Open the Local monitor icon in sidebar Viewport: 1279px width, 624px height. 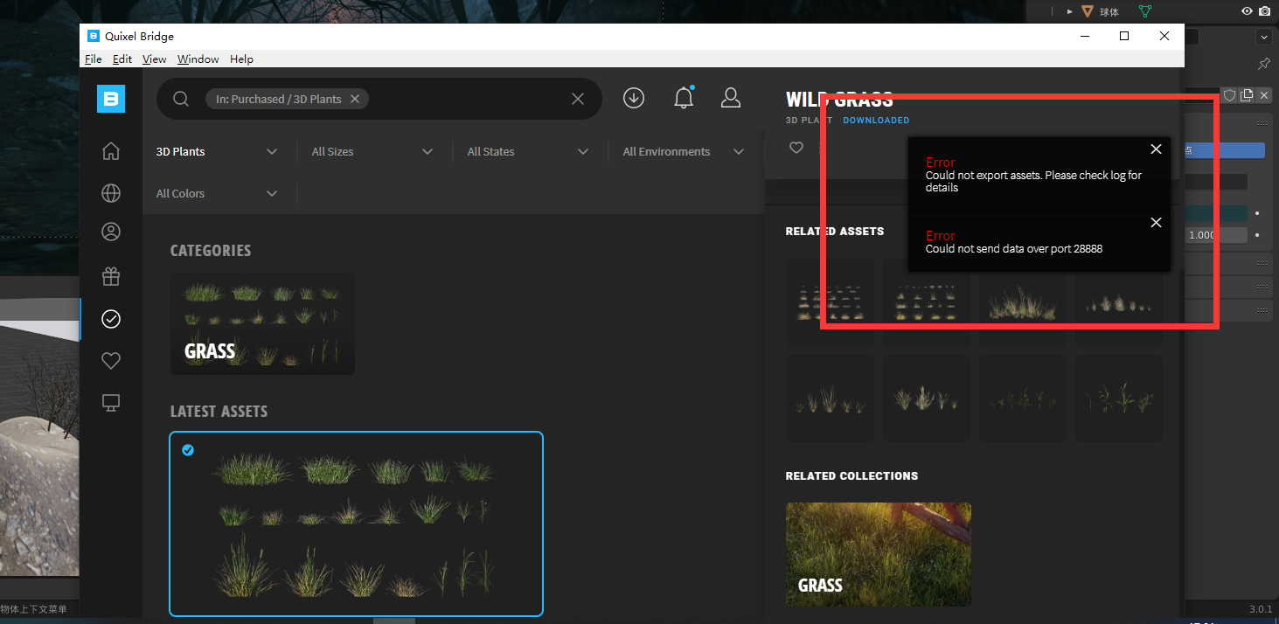111,402
